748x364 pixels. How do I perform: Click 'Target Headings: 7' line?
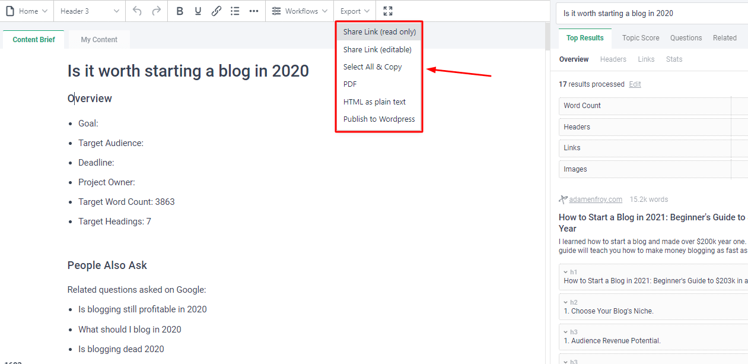pos(114,221)
